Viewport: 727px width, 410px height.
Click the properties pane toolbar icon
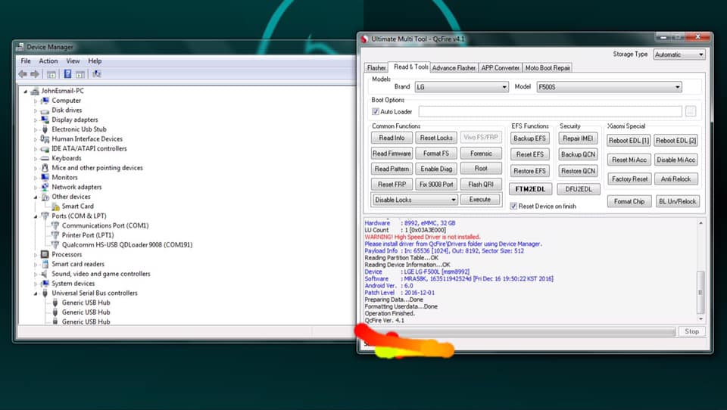(80, 74)
